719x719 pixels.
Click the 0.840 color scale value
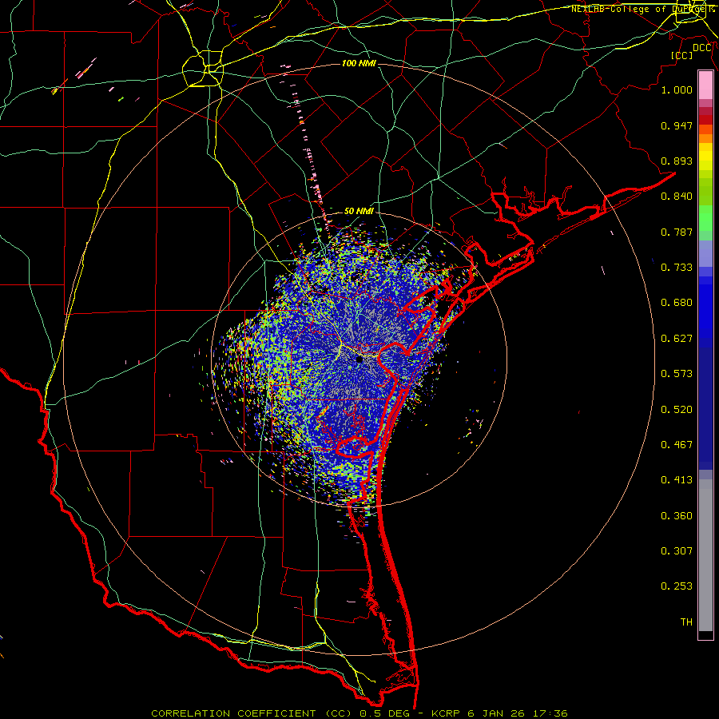(677, 197)
